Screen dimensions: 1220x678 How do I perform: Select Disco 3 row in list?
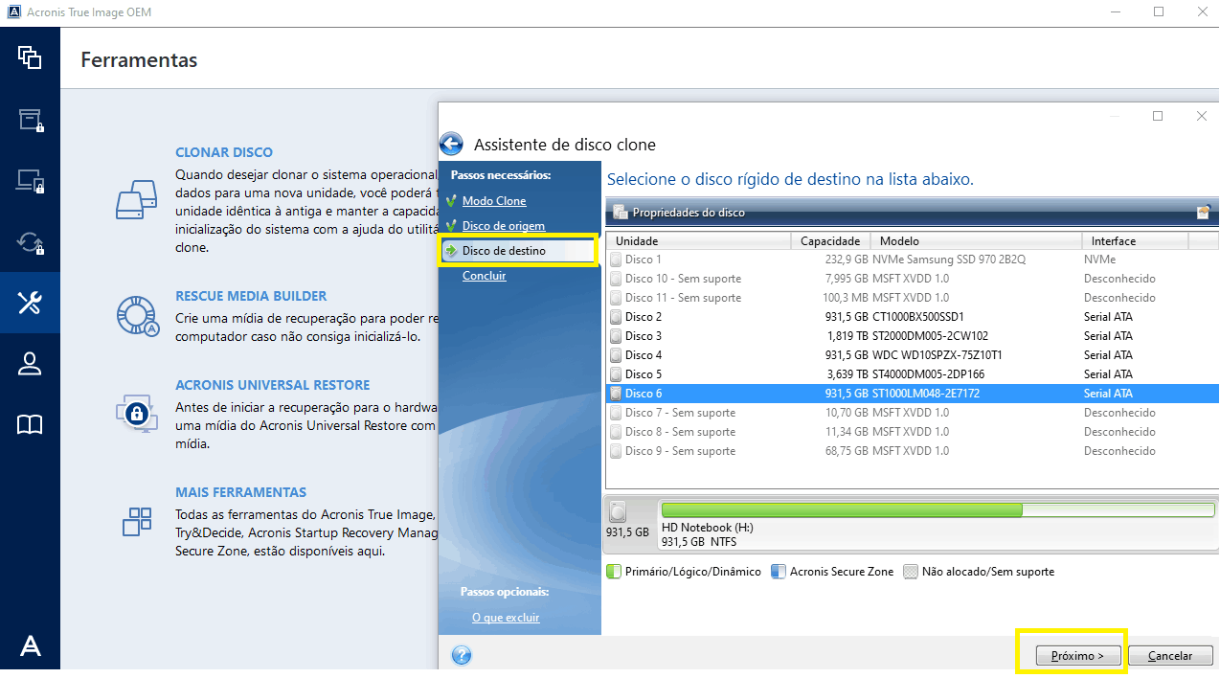912,336
